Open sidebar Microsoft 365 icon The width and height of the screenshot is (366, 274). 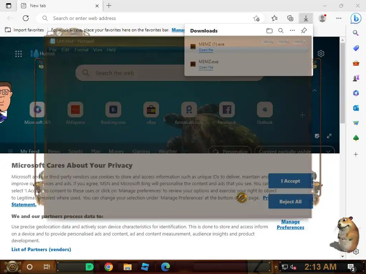[356, 93]
